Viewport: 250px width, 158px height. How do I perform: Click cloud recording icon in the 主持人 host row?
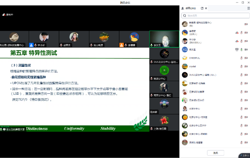point(237,33)
